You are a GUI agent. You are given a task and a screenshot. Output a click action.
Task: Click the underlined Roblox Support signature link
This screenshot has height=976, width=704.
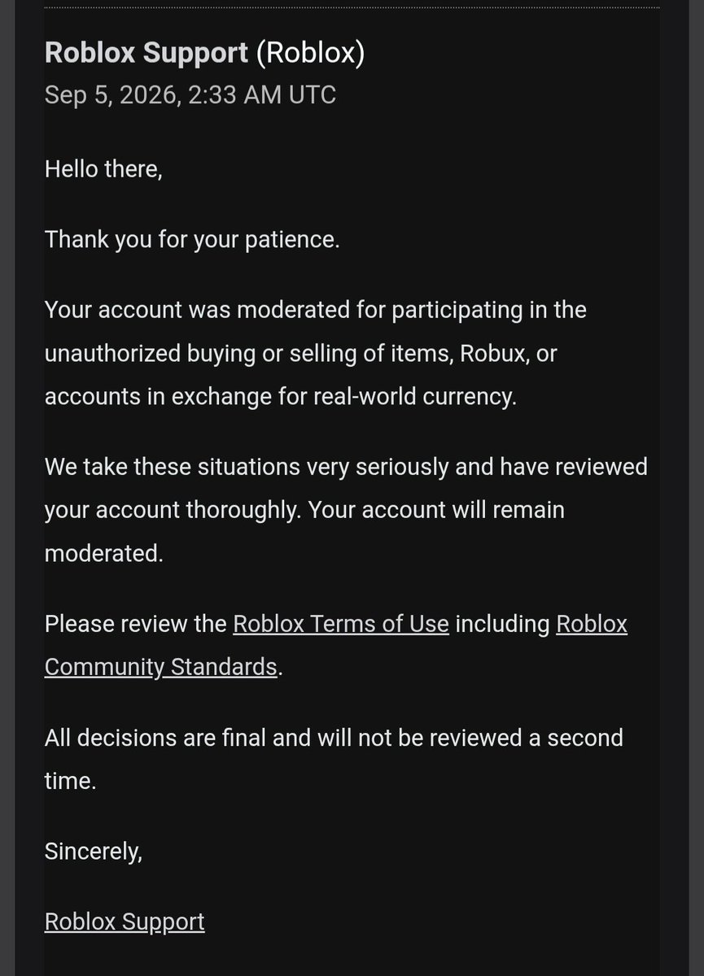(x=125, y=922)
